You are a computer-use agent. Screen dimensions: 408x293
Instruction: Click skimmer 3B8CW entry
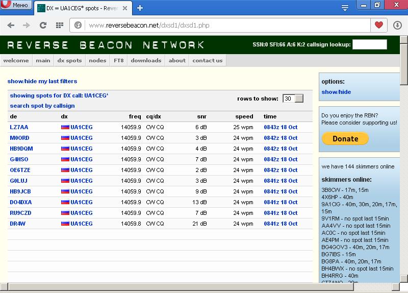click(345, 190)
